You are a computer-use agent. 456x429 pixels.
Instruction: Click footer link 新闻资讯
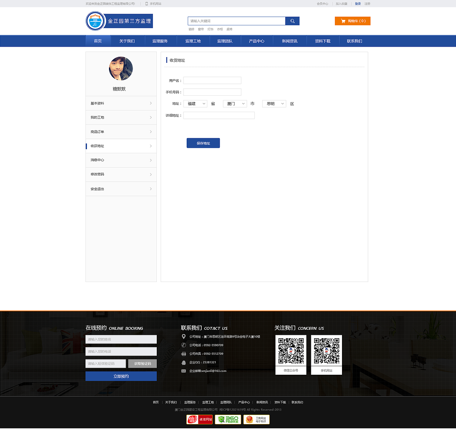(x=262, y=402)
